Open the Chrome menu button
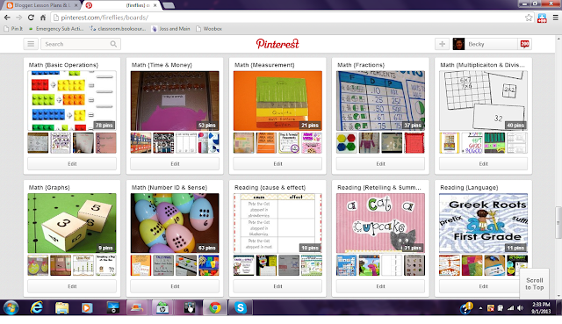Image resolution: width=562 pixels, height=324 pixels. 555,18
